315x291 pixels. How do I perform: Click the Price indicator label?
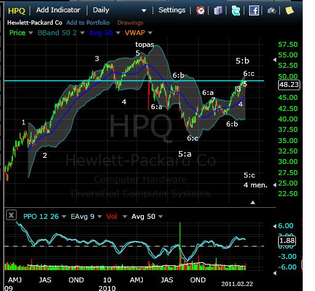pos(17,33)
